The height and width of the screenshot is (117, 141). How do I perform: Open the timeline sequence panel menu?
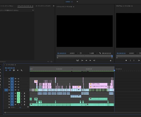click(x=15, y=65)
